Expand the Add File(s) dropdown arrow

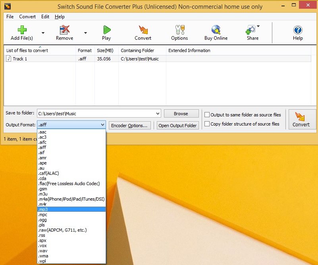pos(43,33)
